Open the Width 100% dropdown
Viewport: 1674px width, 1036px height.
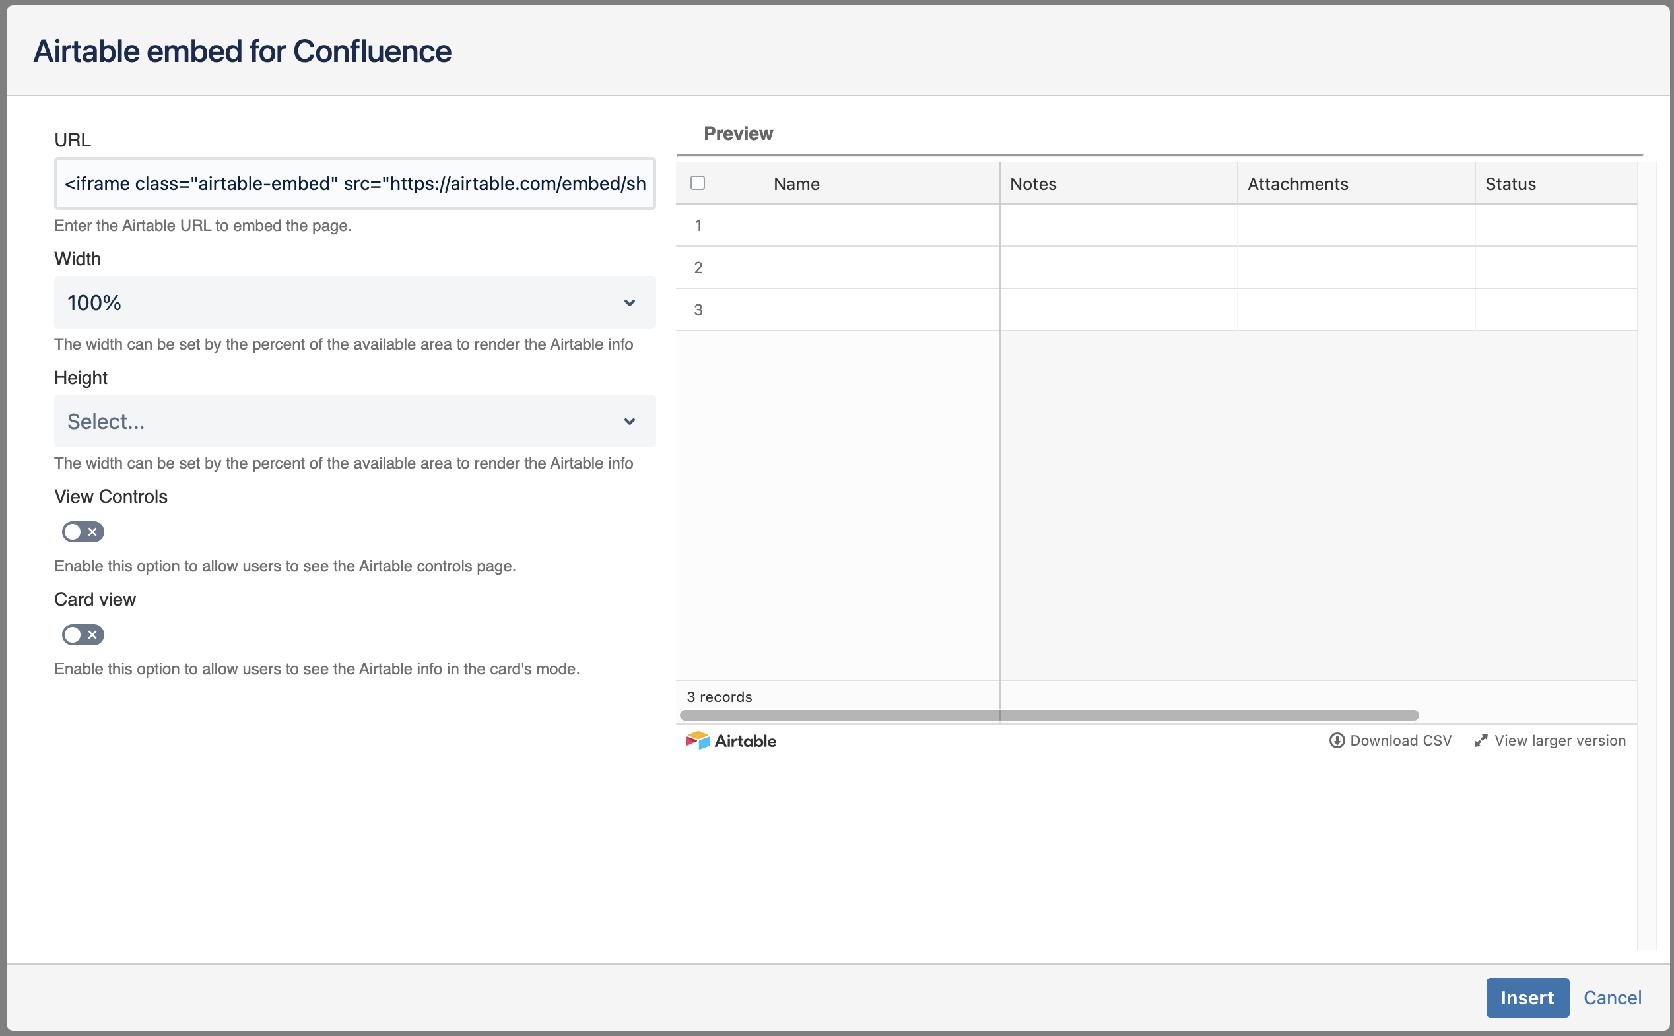[355, 302]
